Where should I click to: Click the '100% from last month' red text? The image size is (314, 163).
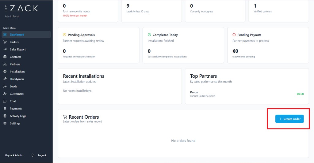click(75, 16)
